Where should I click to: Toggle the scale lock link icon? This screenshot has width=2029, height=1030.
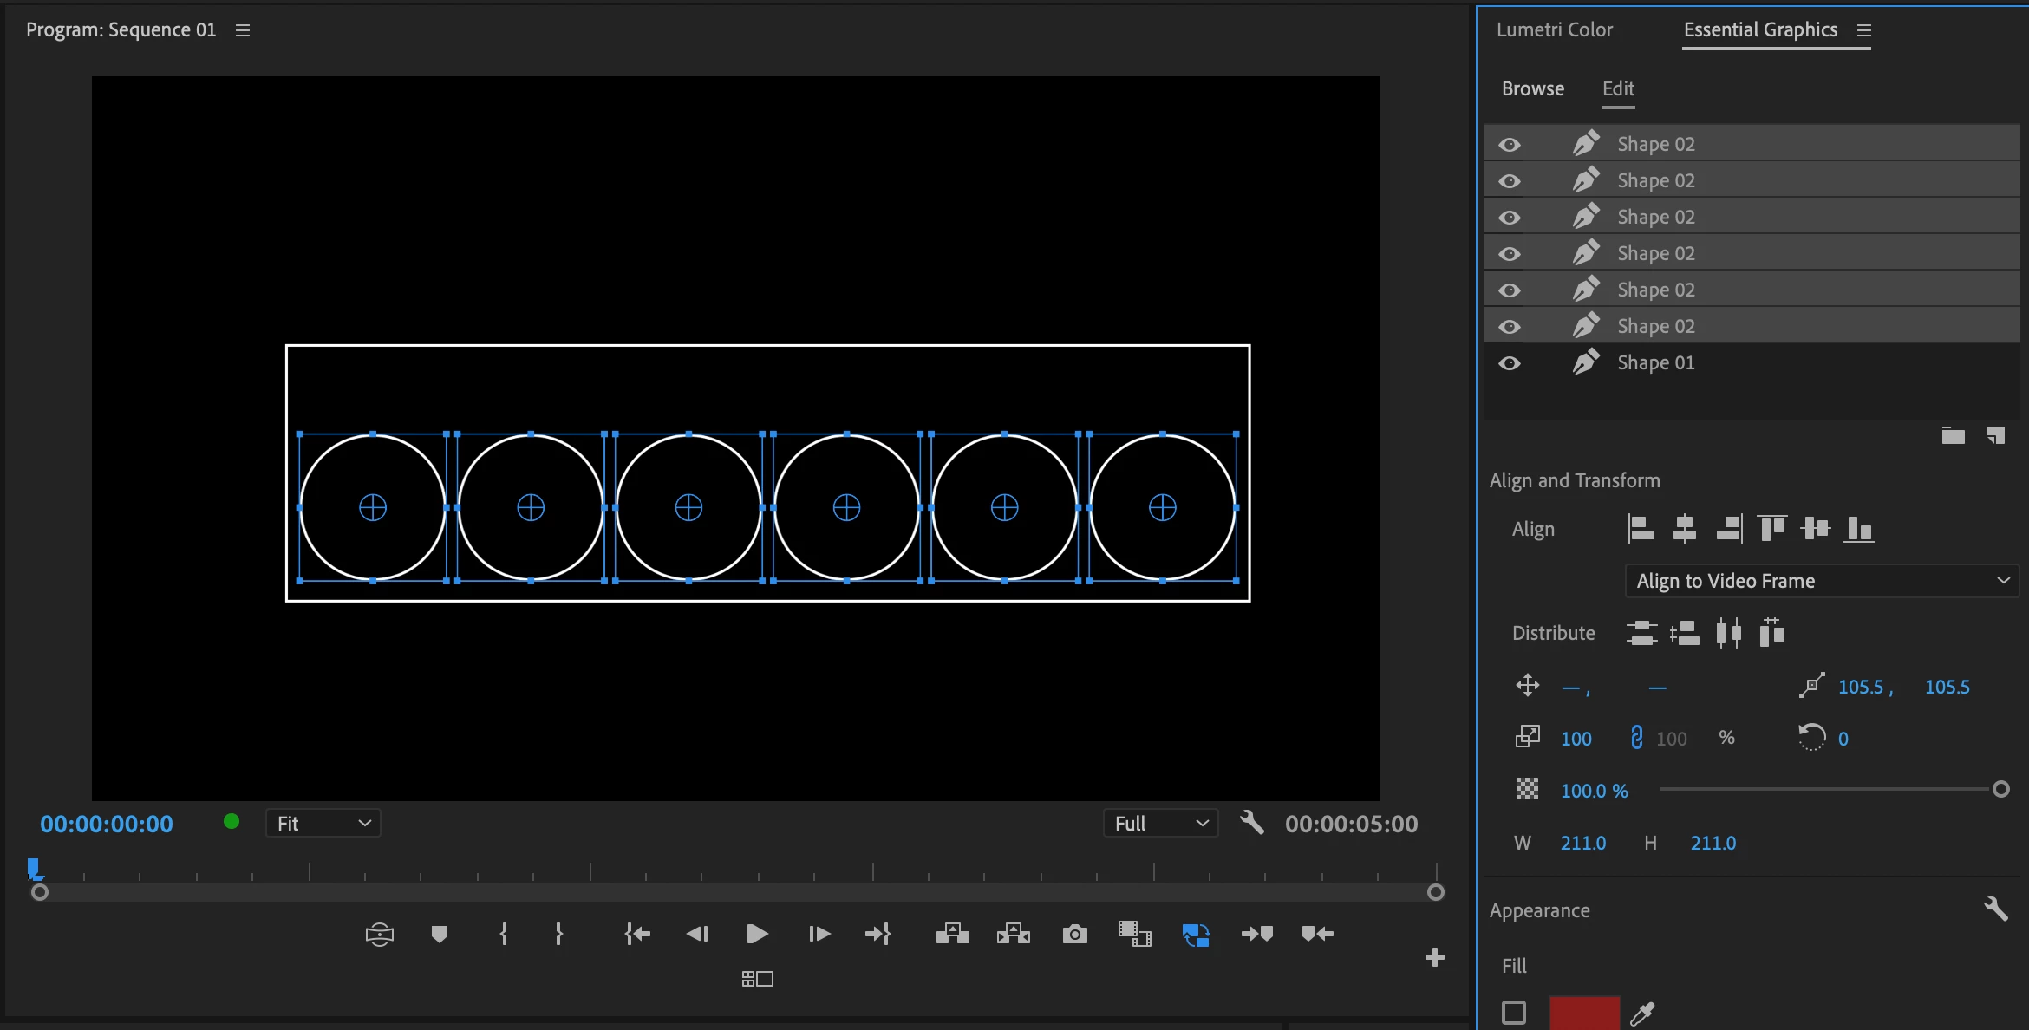(1636, 738)
